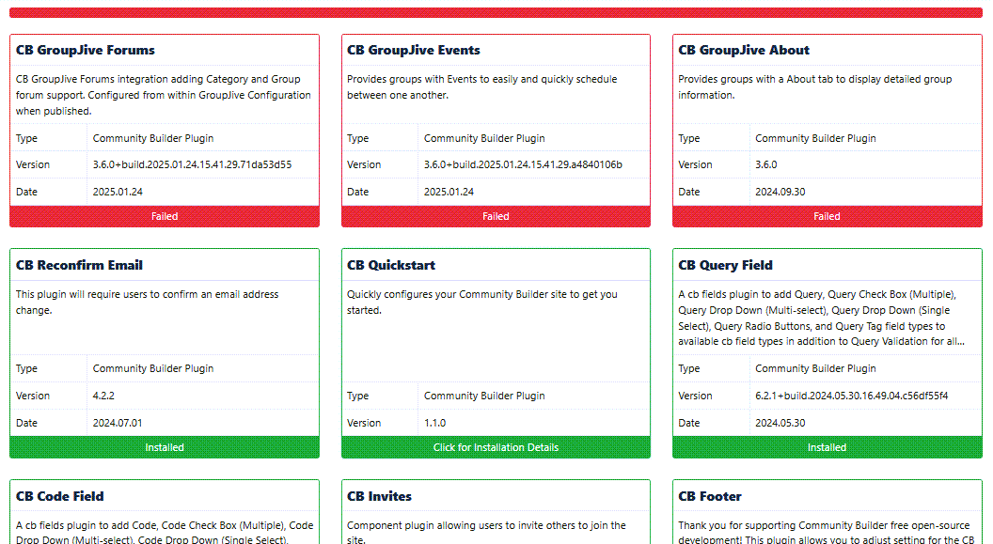Viewport: 993px width, 544px height.
Task: Click the CB GroupJive Events description text
Action: [482, 87]
